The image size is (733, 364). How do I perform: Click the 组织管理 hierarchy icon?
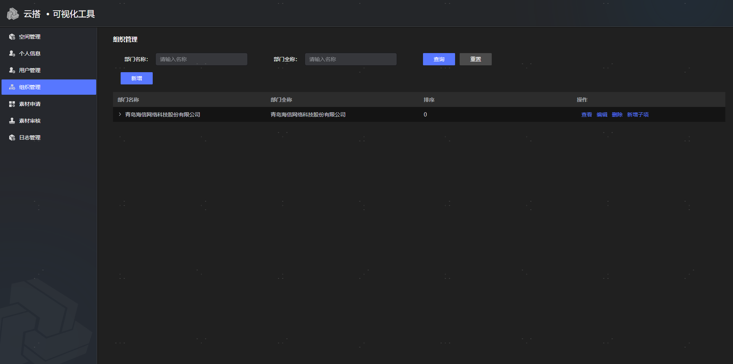[x=12, y=87]
